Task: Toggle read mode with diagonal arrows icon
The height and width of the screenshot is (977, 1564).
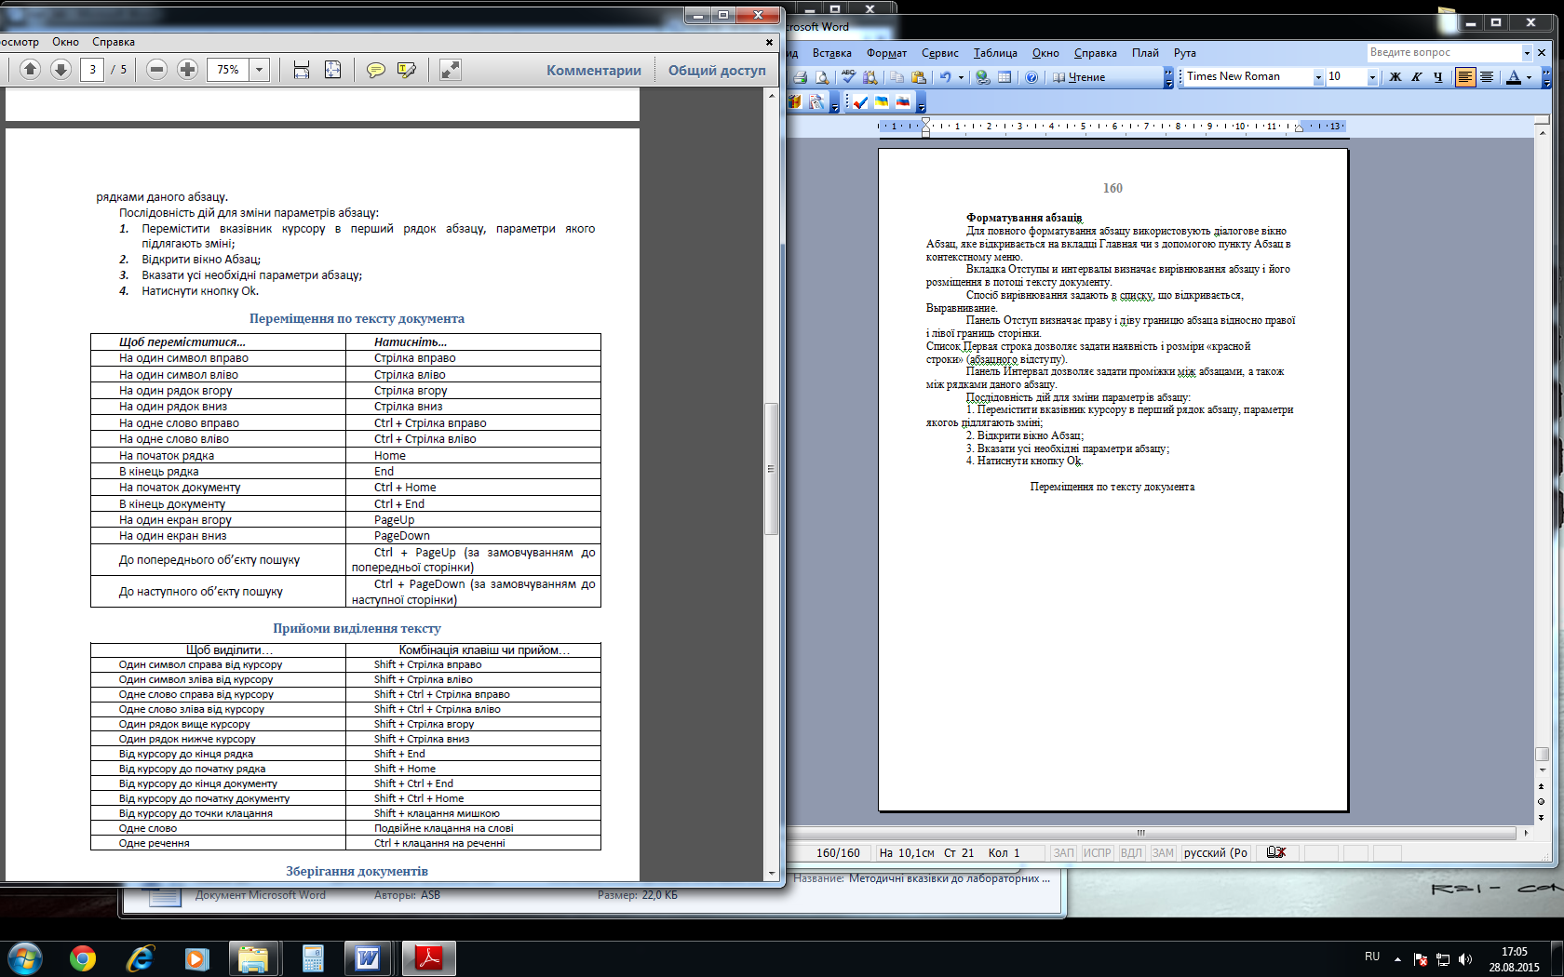Action: [x=451, y=70]
